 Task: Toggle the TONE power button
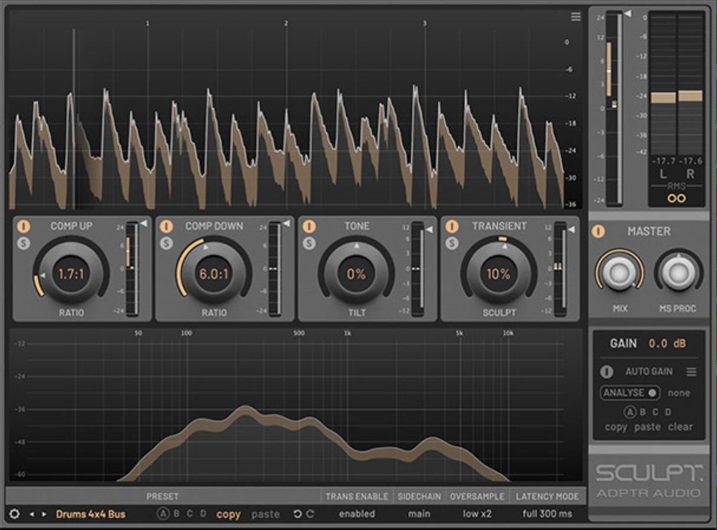click(x=309, y=226)
